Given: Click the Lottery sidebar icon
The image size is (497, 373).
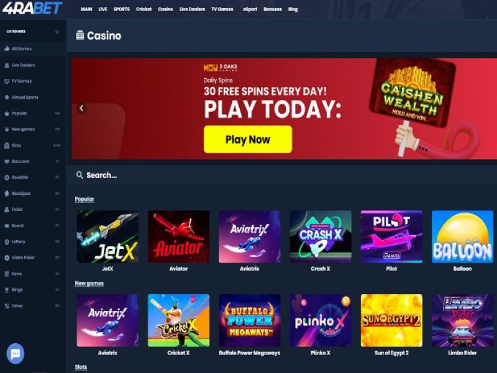Looking at the screenshot, I should point(7,241).
